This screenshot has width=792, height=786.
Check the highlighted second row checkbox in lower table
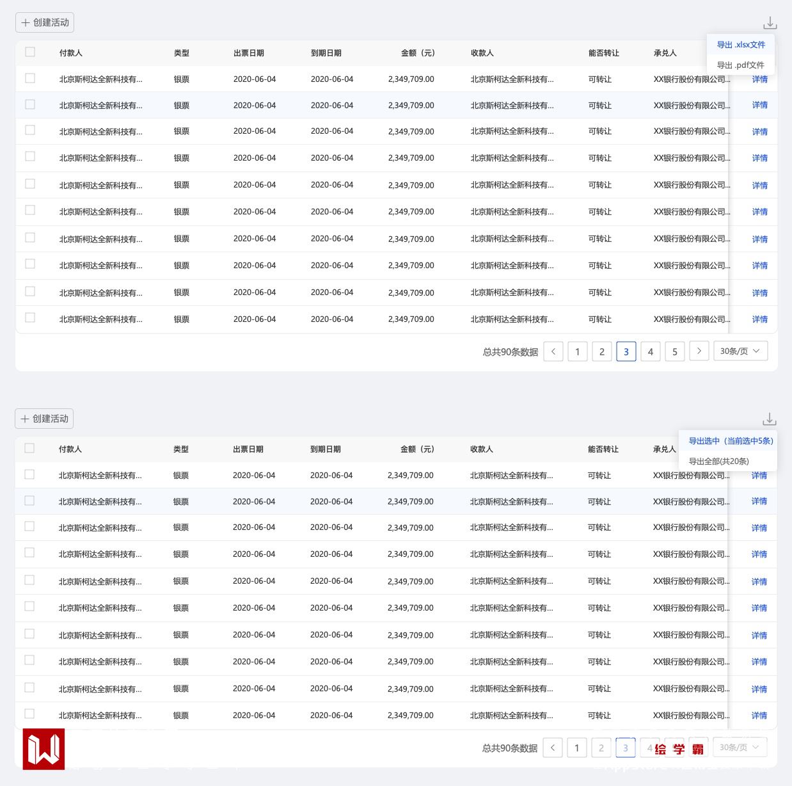29,501
